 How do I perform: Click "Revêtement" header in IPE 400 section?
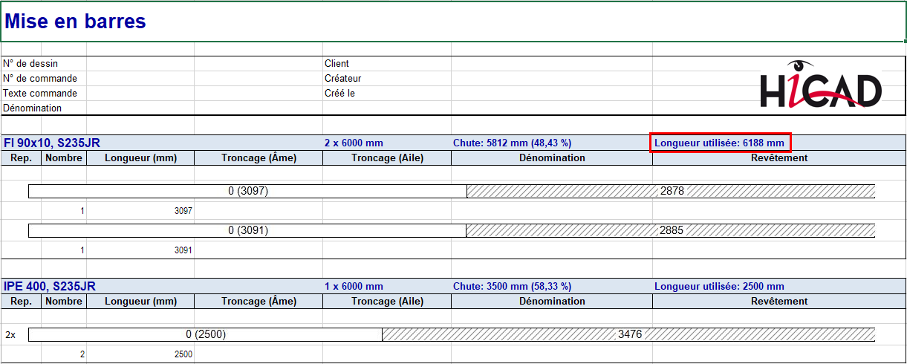pyautogui.click(x=779, y=301)
